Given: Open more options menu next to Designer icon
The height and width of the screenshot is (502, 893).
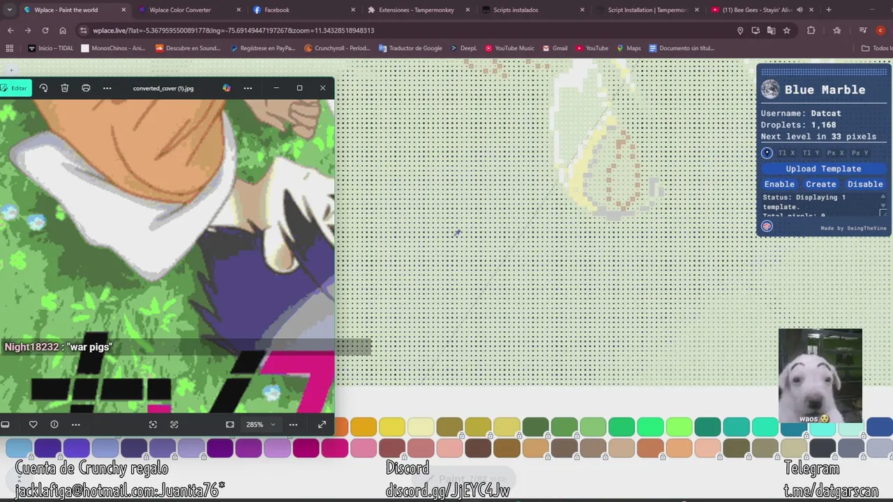Looking at the screenshot, I should 248,88.
